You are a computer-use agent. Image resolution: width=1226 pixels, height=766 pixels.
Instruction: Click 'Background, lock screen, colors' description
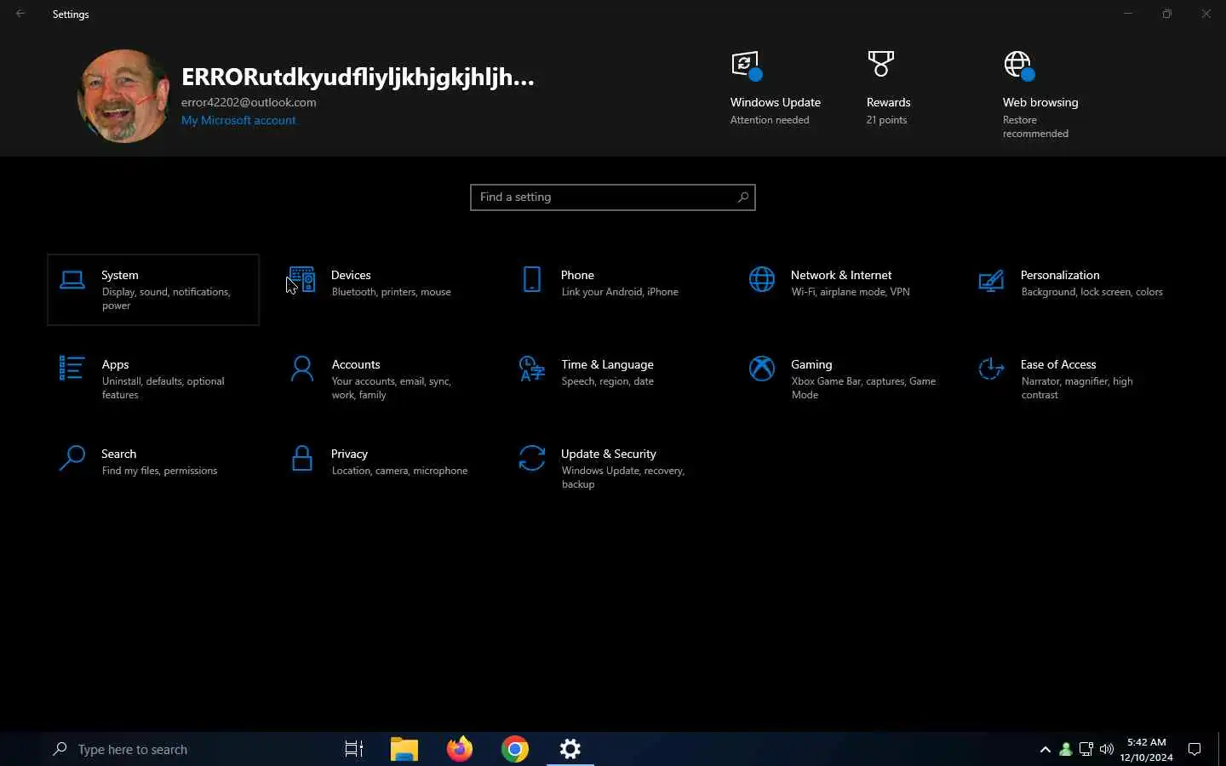click(1091, 292)
